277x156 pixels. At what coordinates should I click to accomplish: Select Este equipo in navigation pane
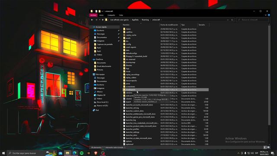(100, 75)
